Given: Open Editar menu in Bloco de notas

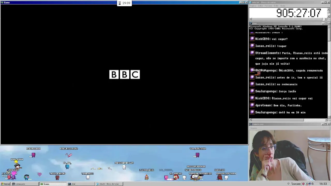Looking at the screenshot, I should point(260,6).
